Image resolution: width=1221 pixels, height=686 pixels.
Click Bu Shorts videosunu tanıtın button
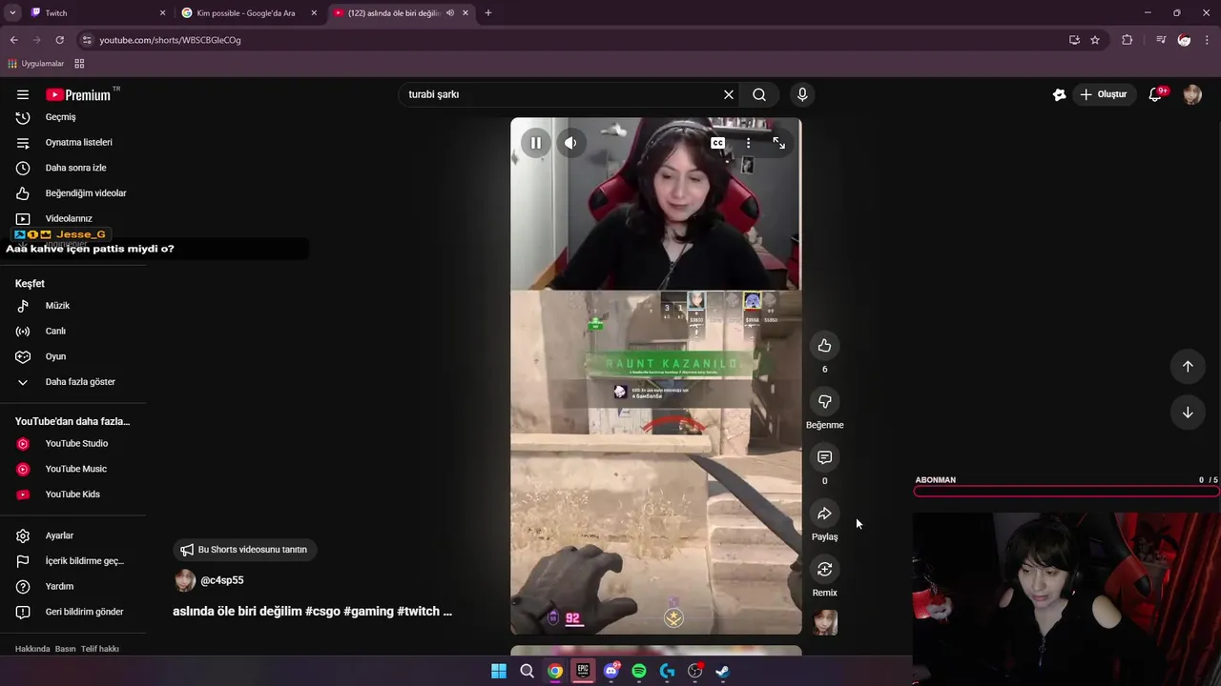[245, 550]
